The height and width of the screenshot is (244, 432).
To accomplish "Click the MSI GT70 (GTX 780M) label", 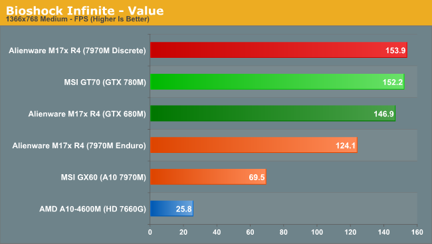I will (x=105, y=82).
